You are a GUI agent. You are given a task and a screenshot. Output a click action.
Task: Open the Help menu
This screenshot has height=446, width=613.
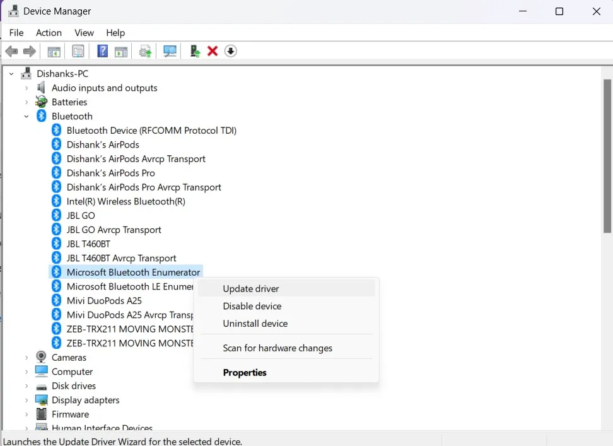[115, 33]
